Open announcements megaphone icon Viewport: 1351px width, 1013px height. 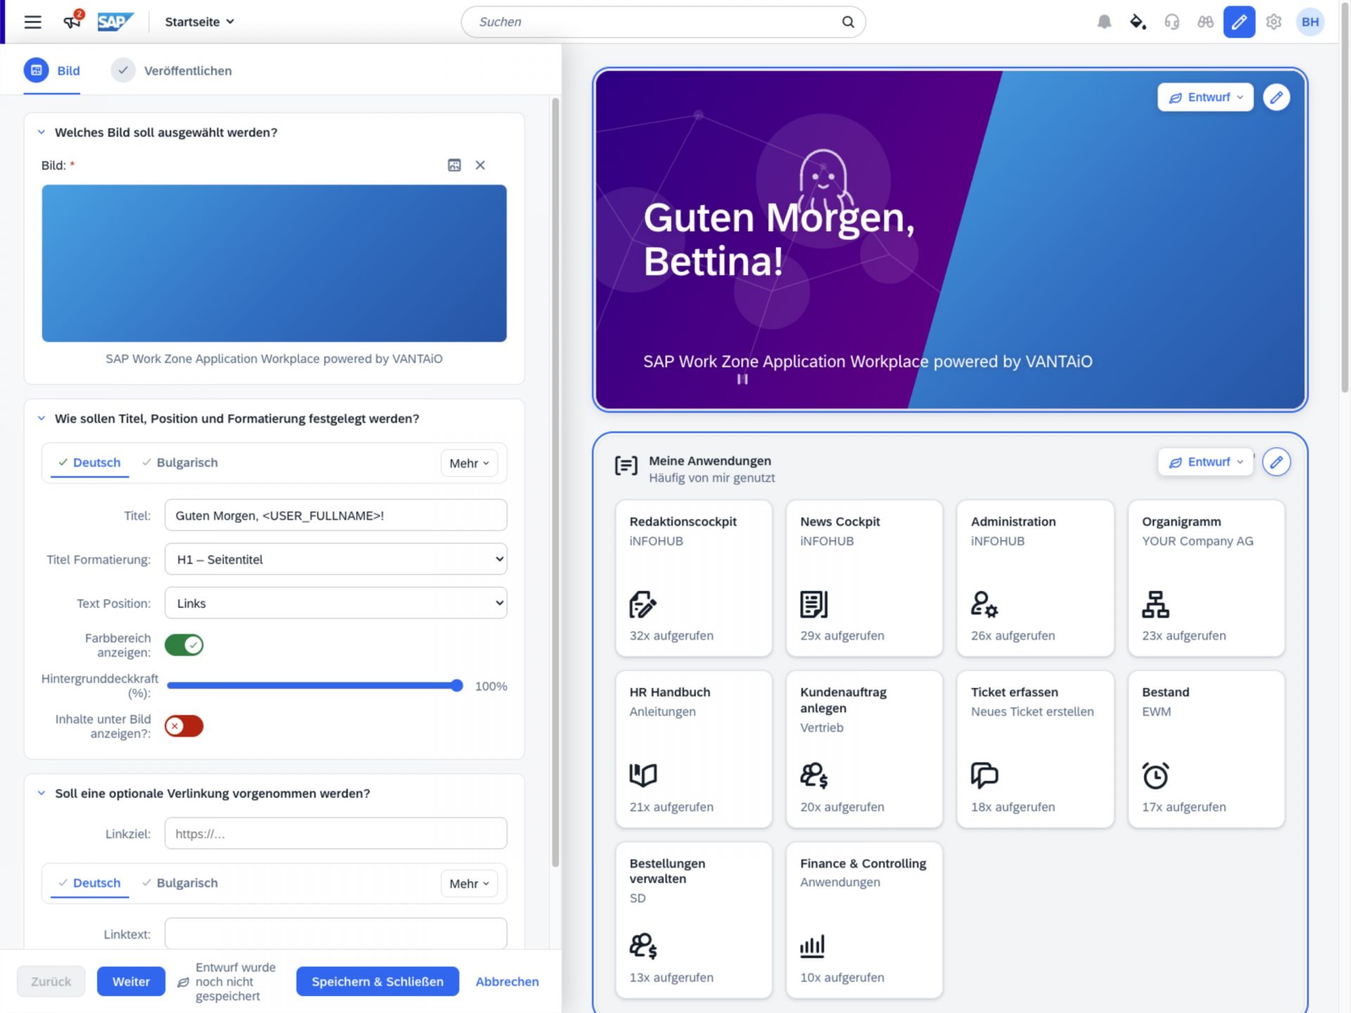(x=72, y=21)
